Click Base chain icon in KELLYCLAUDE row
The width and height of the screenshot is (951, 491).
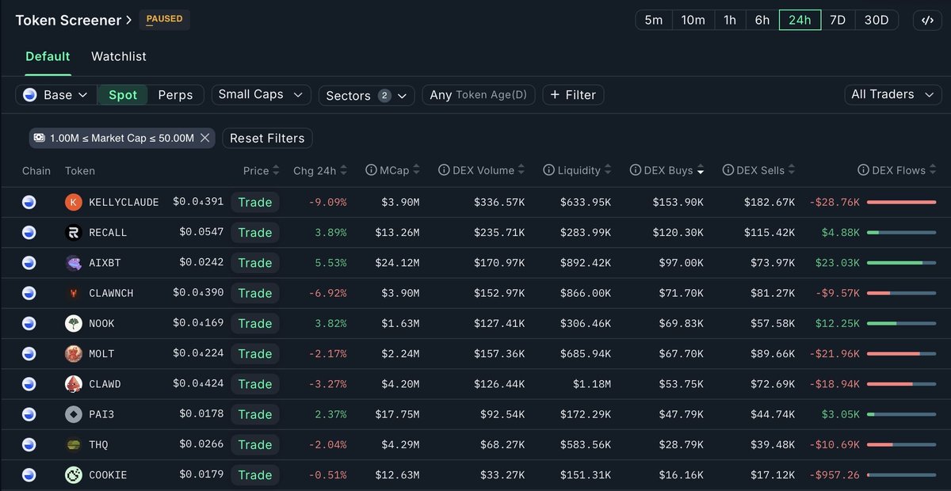point(29,202)
